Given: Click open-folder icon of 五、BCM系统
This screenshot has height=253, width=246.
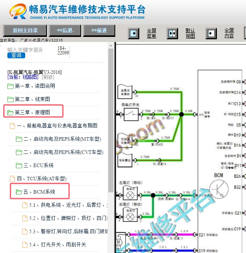Looking at the screenshot, I should pos(19,192).
